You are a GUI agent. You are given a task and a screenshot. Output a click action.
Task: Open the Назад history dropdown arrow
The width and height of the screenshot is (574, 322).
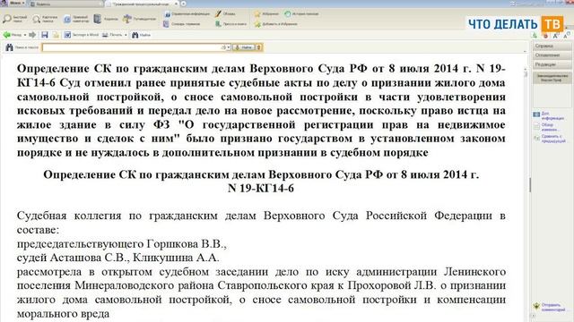click(x=25, y=35)
